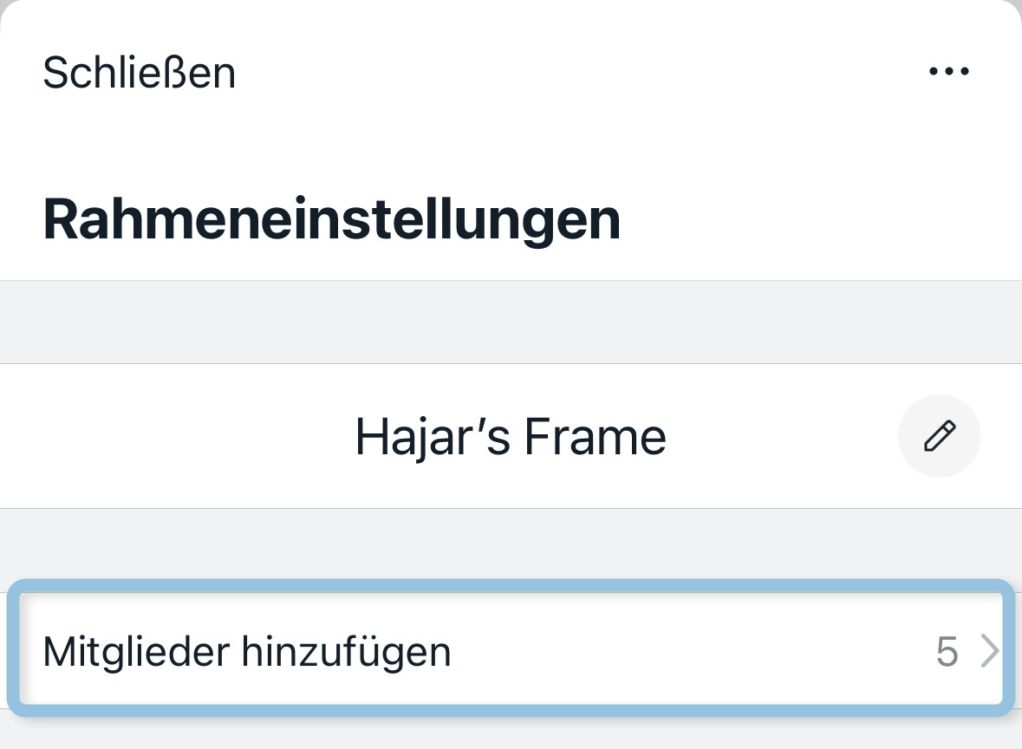Open the three-dot more options menu

point(949,72)
